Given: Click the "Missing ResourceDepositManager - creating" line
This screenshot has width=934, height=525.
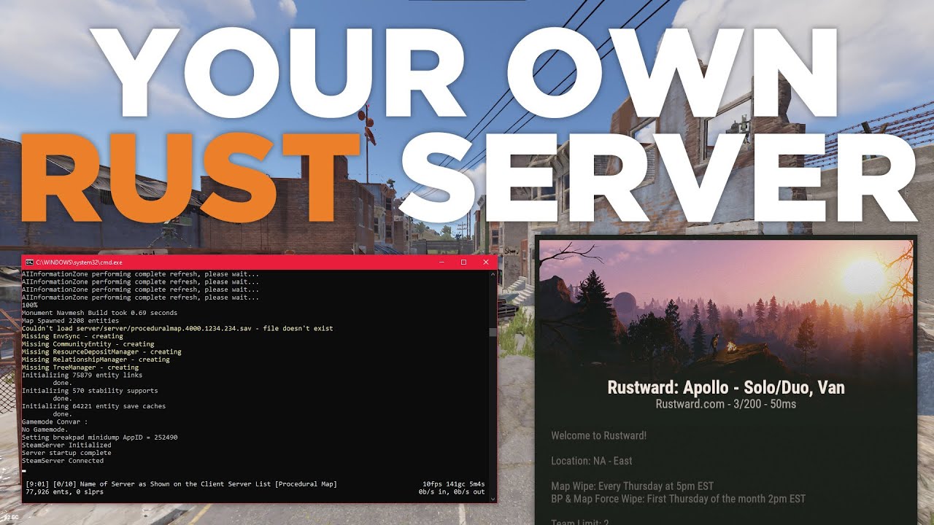Looking at the screenshot, I should tap(101, 351).
